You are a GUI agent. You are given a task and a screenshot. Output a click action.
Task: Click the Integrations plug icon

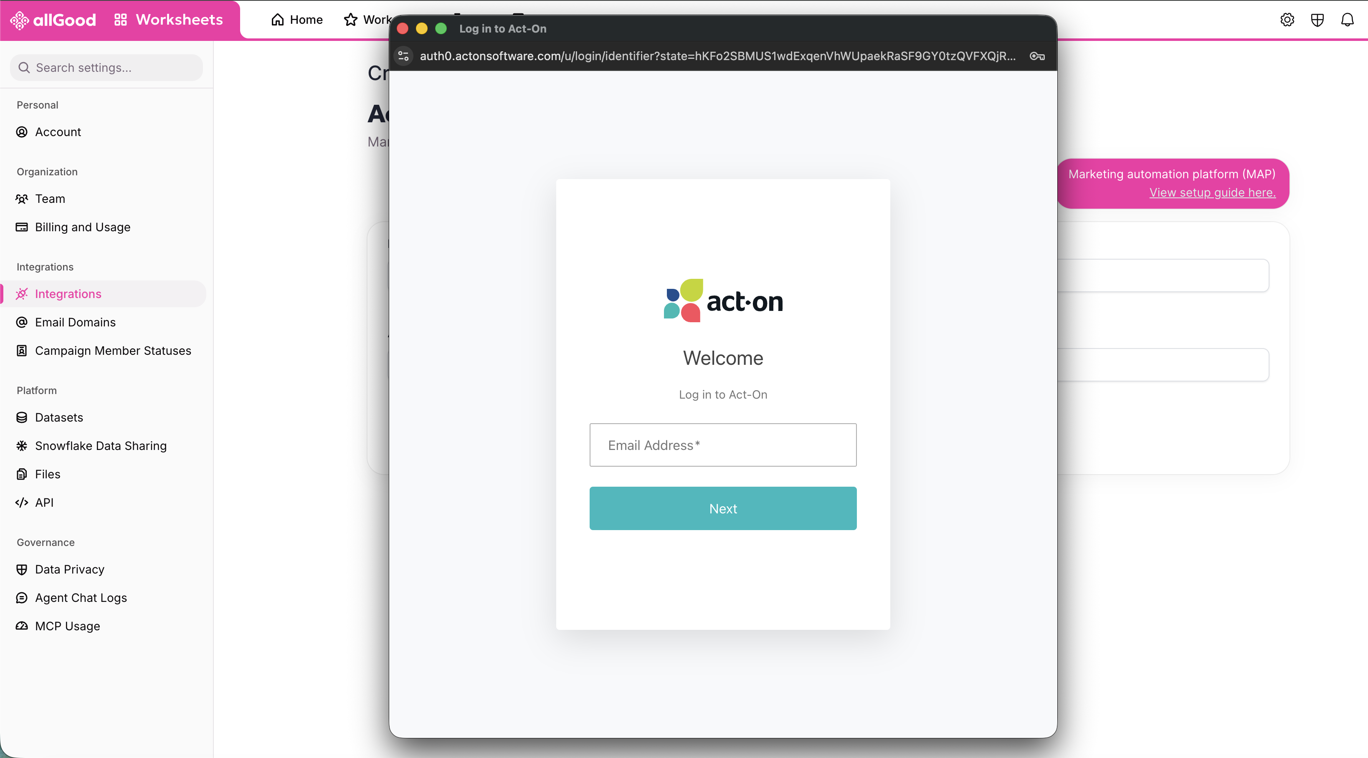(x=22, y=294)
